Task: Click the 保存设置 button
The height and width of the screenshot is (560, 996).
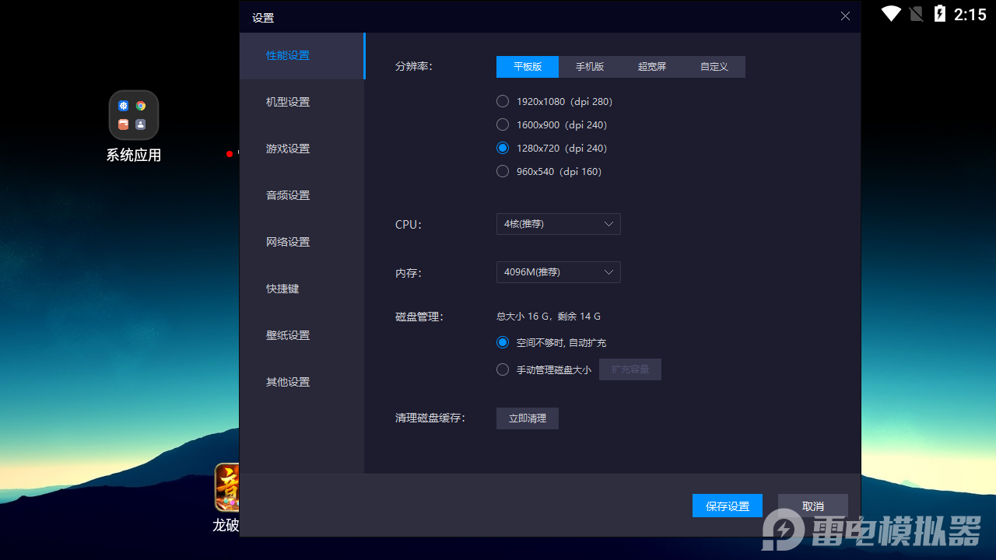Action: 728,506
